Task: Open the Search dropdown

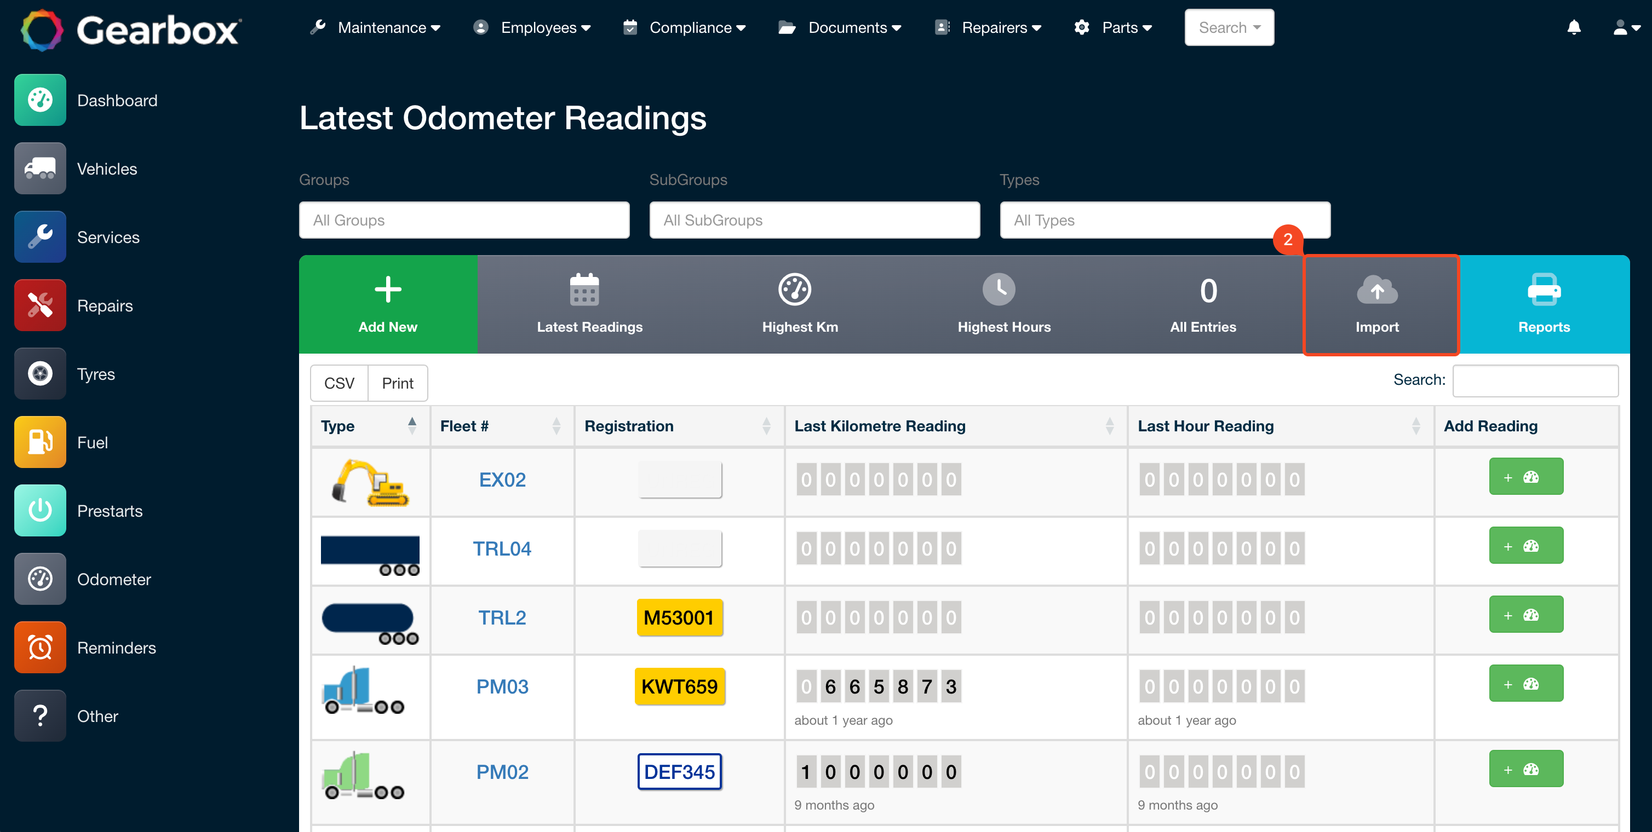Action: (x=1229, y=27)
